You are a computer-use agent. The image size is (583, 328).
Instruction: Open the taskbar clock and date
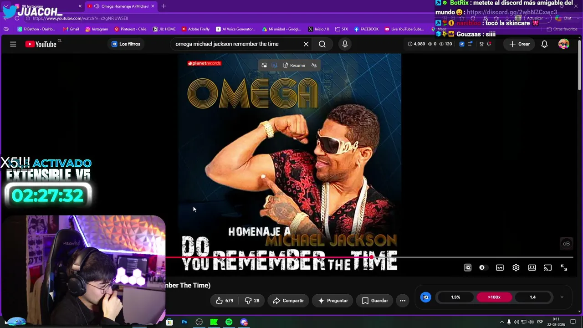[556, 322]
